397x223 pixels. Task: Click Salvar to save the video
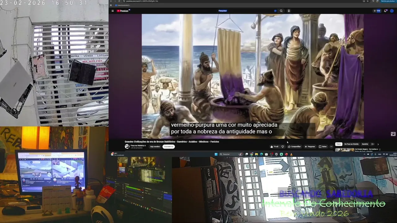pos(323,146)
